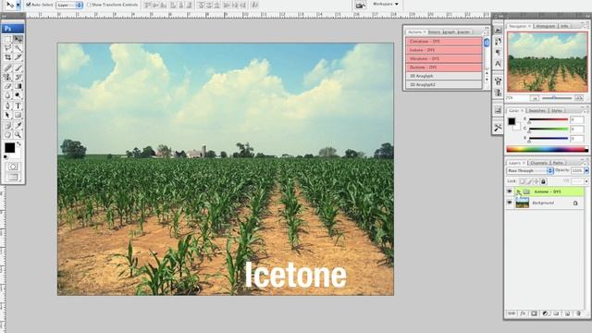Delete layer with trash icon

coord(578,314)
